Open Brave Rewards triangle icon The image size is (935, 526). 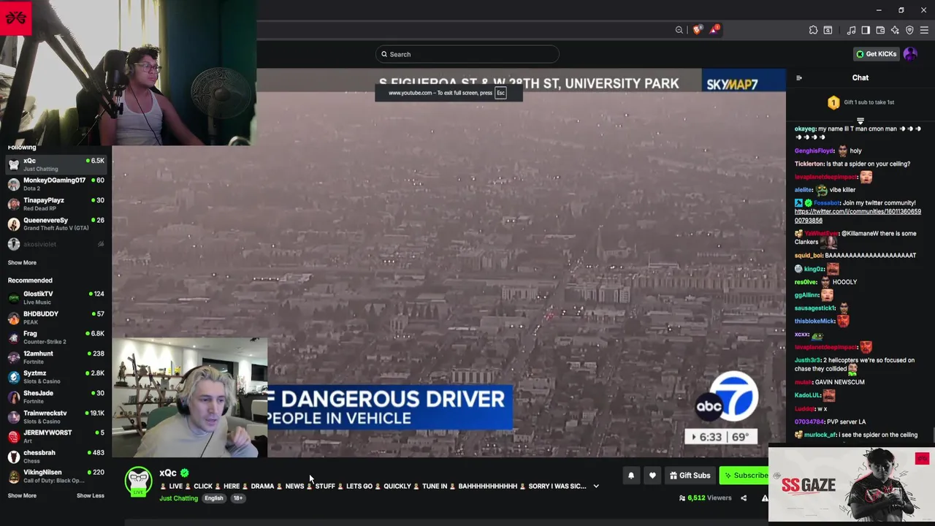[x=715, y=30]
